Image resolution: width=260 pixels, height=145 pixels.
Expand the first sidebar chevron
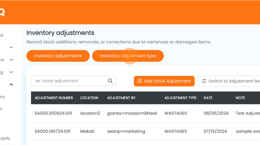(11, 47)
